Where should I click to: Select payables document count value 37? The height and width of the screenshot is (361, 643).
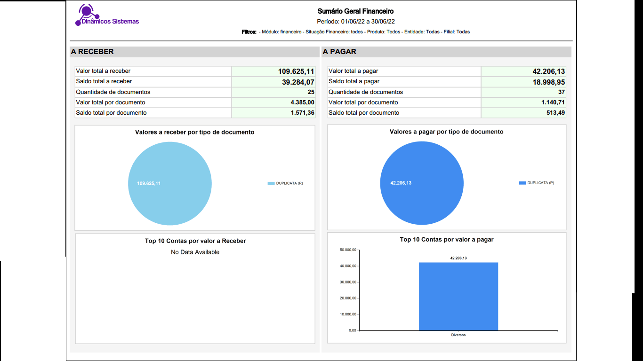[561, 92]
